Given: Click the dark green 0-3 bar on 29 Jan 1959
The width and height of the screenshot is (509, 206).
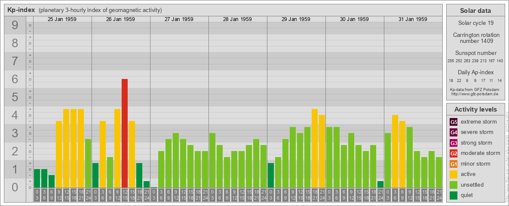Looking at the screenshot, I should click(271, 175).
